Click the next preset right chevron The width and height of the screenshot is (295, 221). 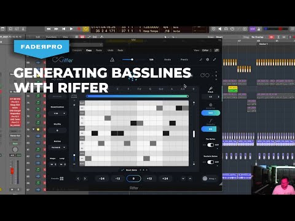tap(85, 179)
